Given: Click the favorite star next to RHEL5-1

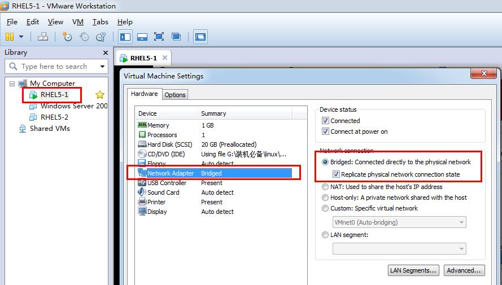Looking at the screenshot, I should 100,95.
